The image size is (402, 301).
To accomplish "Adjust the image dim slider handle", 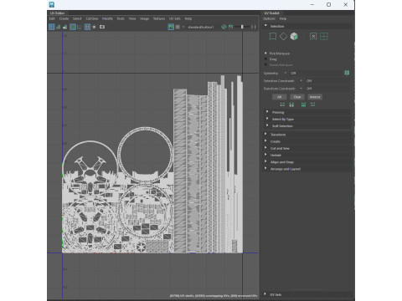I will click(242, 27).
